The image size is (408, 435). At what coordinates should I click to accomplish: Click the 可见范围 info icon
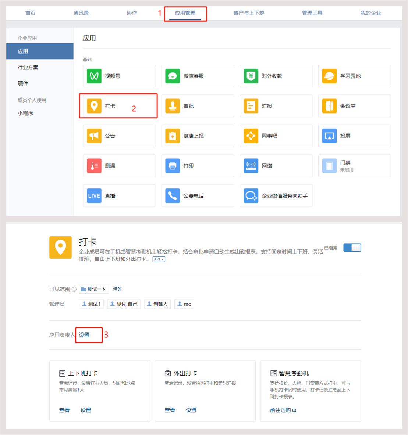click(x=74, y=290)
